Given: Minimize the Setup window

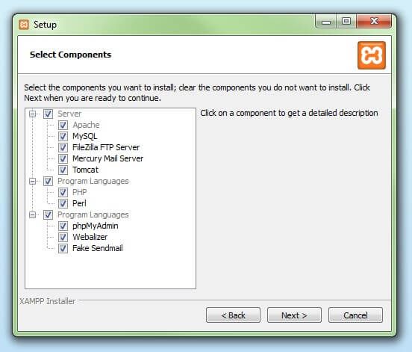Looking at the screenshot, I should (326, 22).
